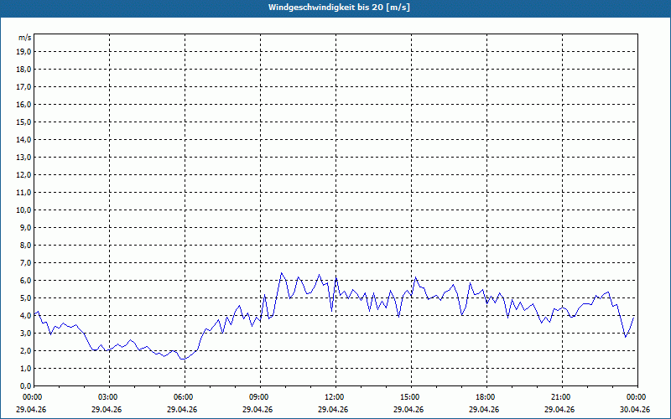Viewport: 671px width, 419px height.
Task: Click the "29.04.26" date under 21:00
Action: [559, 409]
